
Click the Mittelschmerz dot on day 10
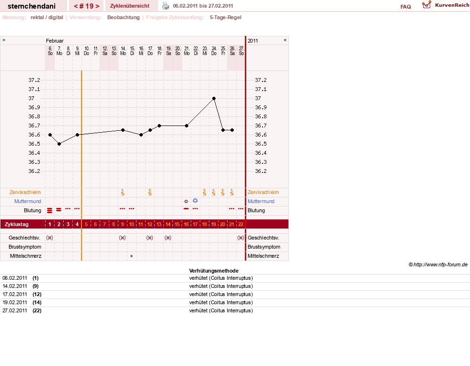[x=132, y=256]
